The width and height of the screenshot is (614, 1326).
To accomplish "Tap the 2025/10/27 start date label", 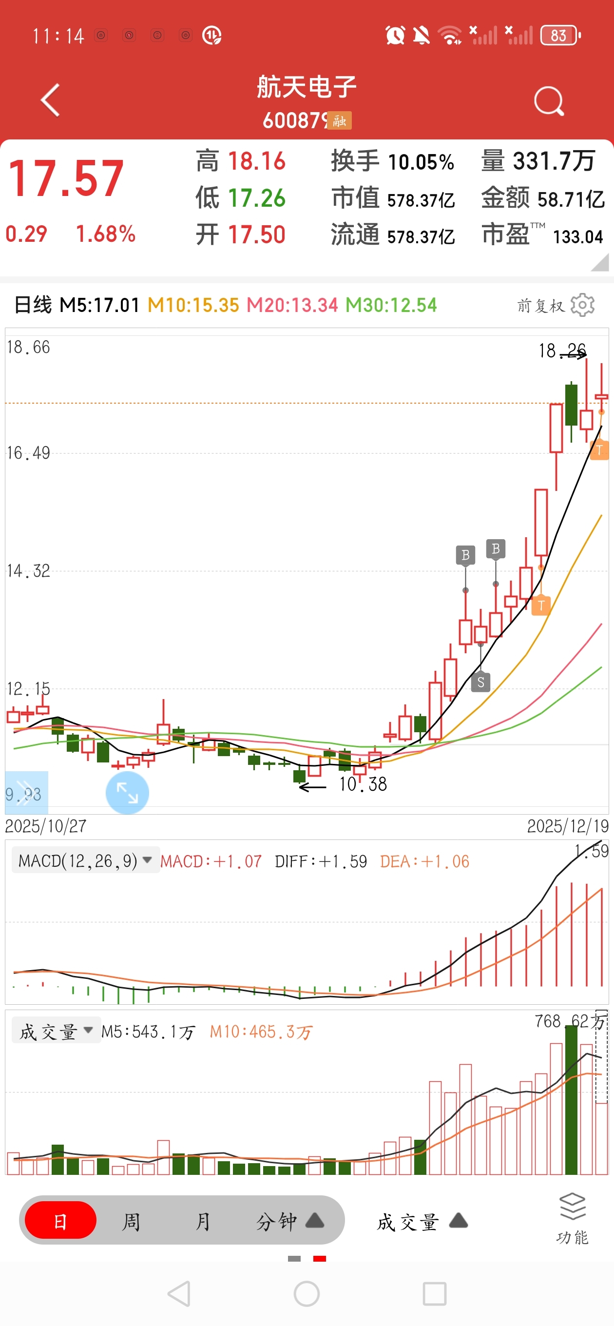I will 46,826.
